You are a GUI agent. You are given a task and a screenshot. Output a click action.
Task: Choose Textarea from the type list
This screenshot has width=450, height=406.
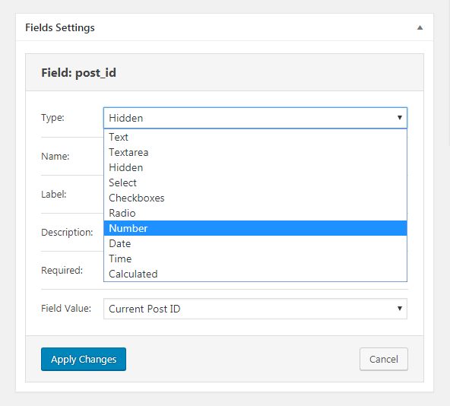pos(255,152)
